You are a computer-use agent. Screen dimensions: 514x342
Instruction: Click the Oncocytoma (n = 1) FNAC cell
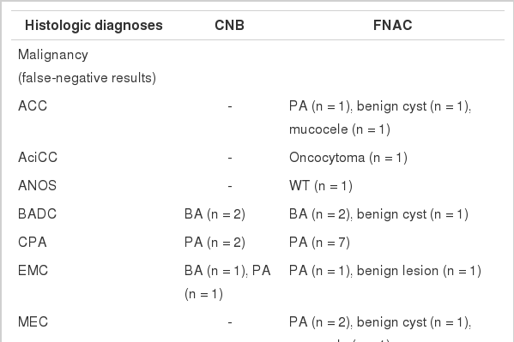[348, 158]
